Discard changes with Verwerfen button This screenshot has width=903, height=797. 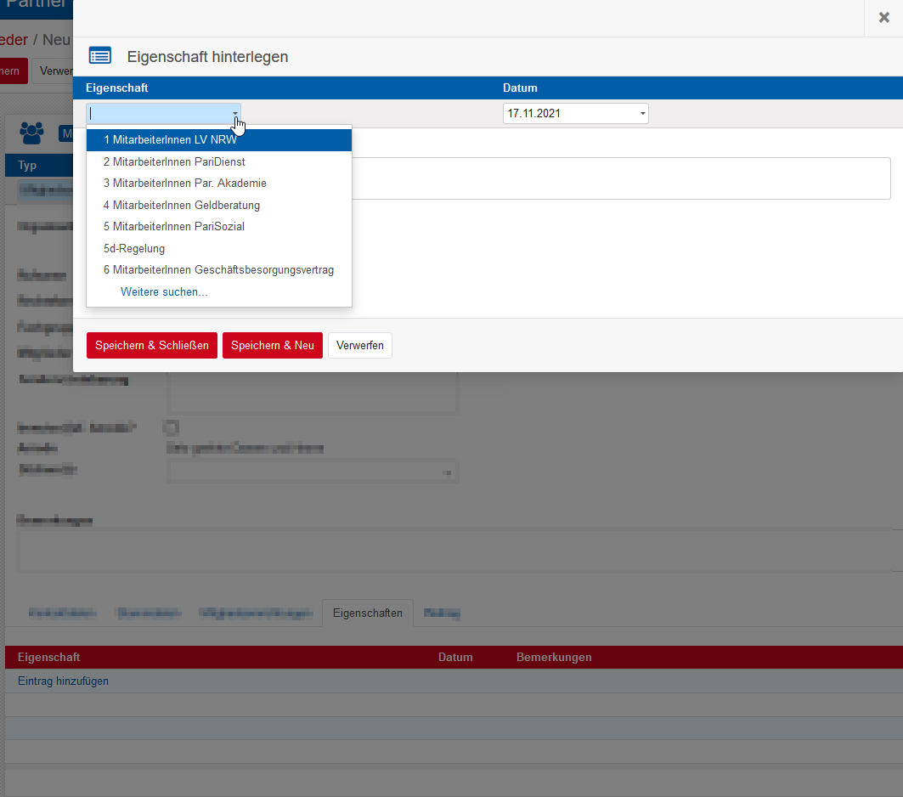tap(360, 346)
